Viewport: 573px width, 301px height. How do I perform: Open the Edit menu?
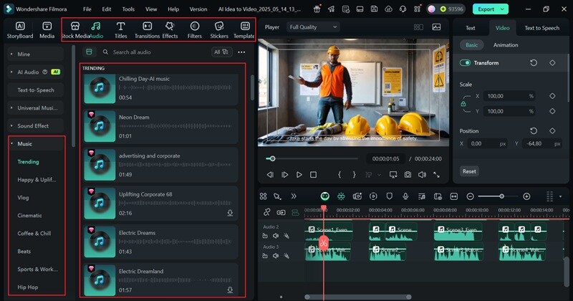point(107,9)
